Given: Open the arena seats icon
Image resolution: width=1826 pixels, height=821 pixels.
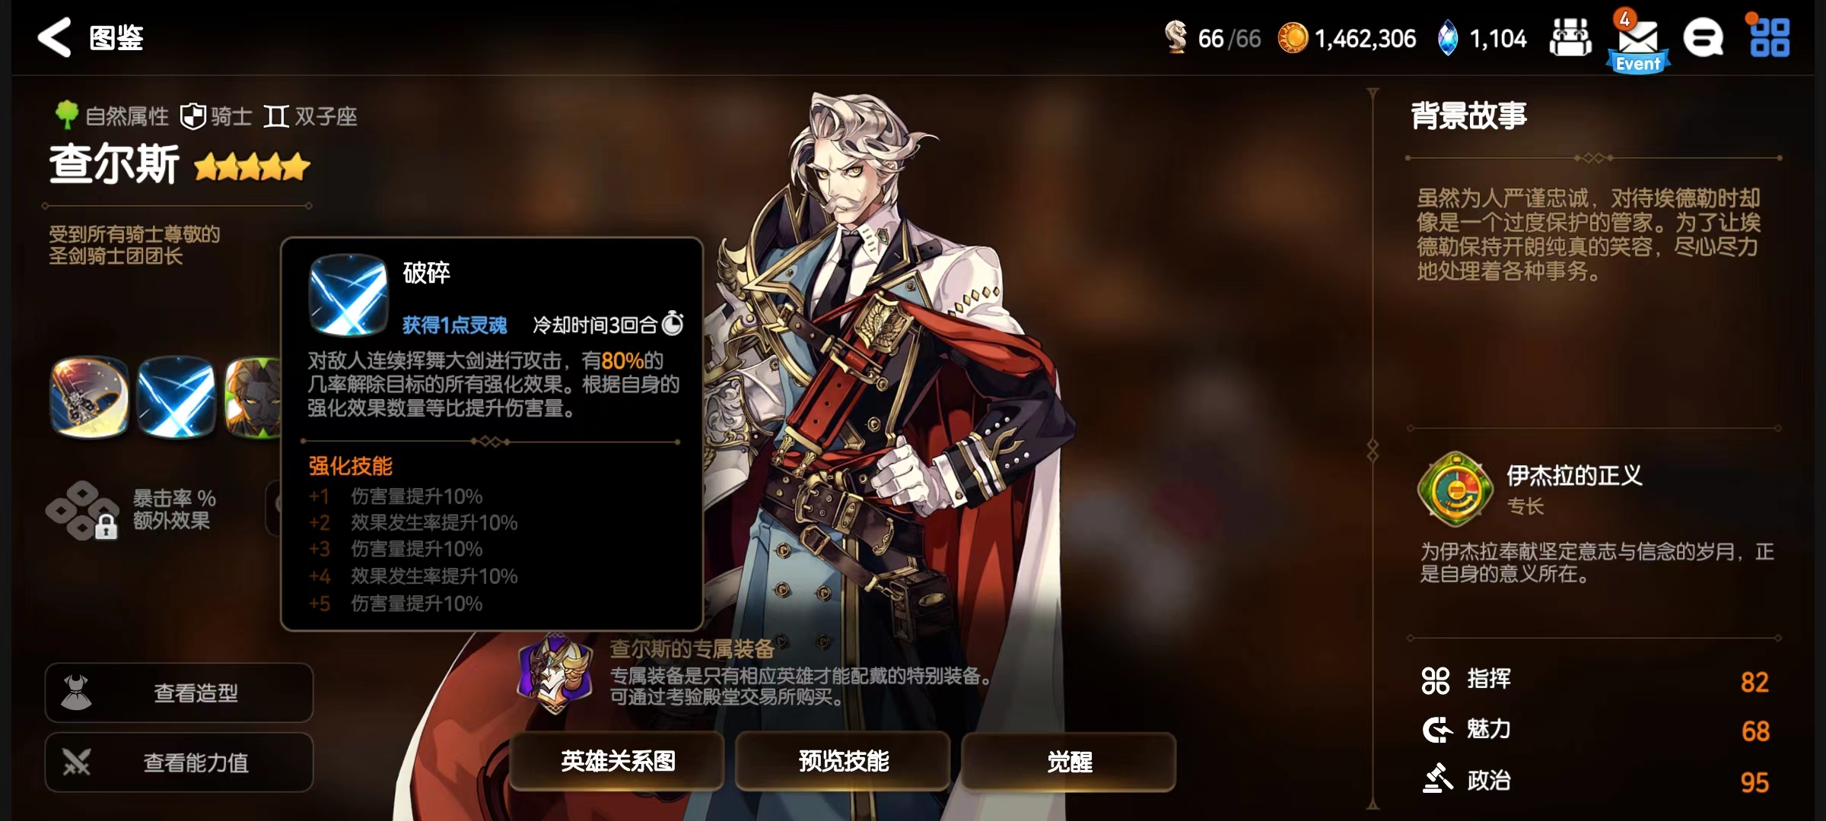Looking at the screenshot, I should pos(1570,38).
